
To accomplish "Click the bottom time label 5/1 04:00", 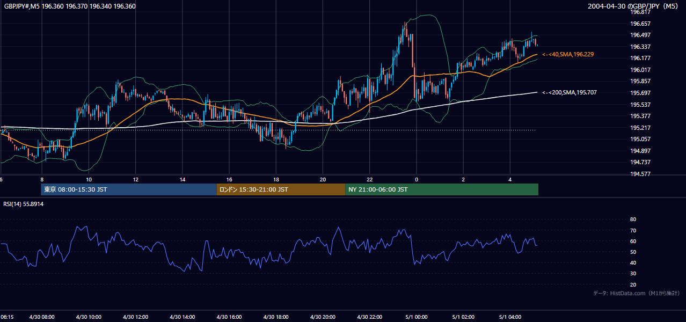I will (x=509, y=317).
